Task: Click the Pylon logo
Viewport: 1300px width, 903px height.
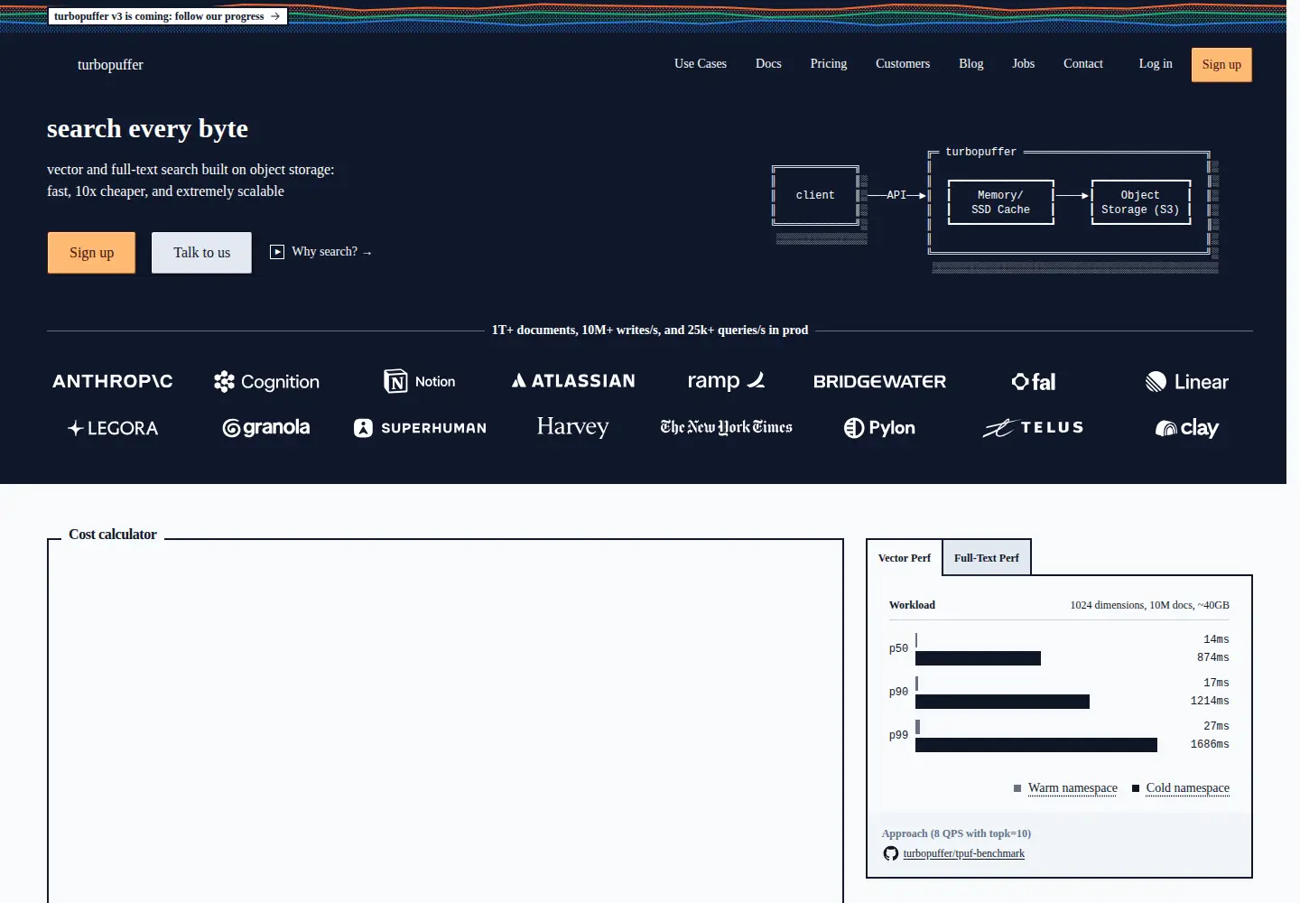Action: tap(880, 428)
